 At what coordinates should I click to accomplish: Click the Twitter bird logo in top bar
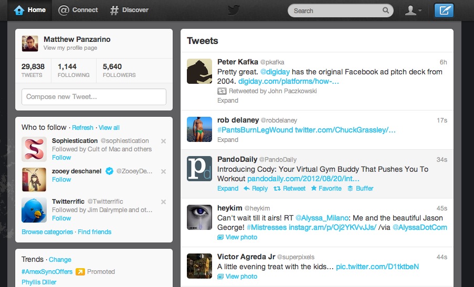tap(234, 10)
